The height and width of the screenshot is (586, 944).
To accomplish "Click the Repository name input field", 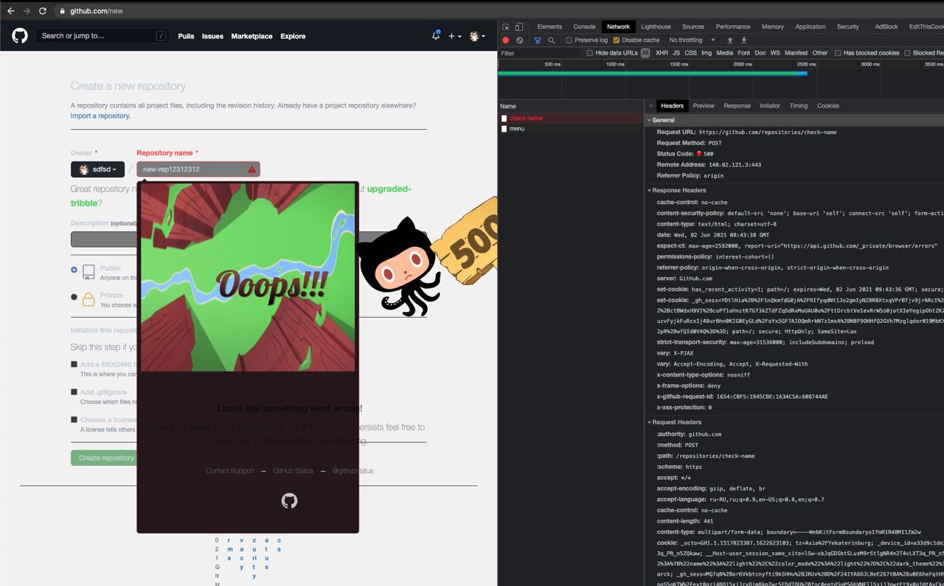I will (198, 170).
